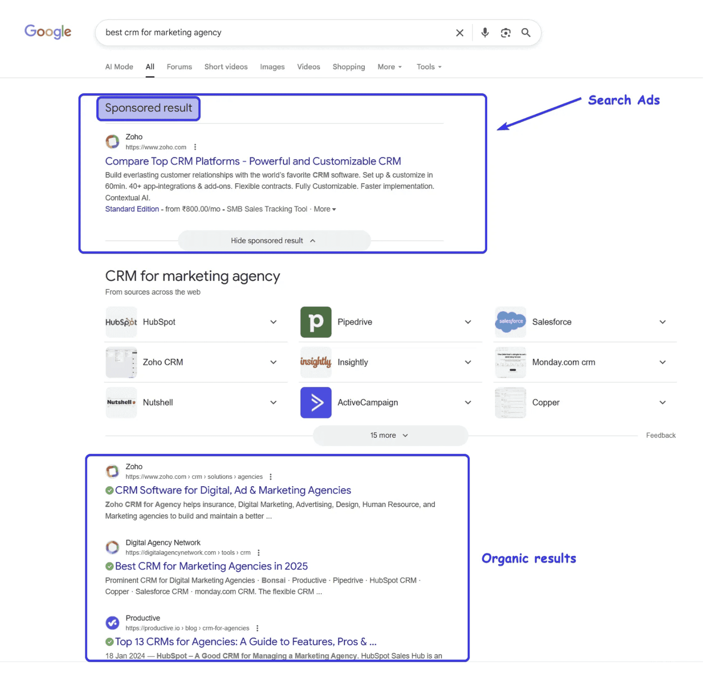Expand the Insightly entry chevron
This screenshot has height=680, width=708.
point(468,362)
